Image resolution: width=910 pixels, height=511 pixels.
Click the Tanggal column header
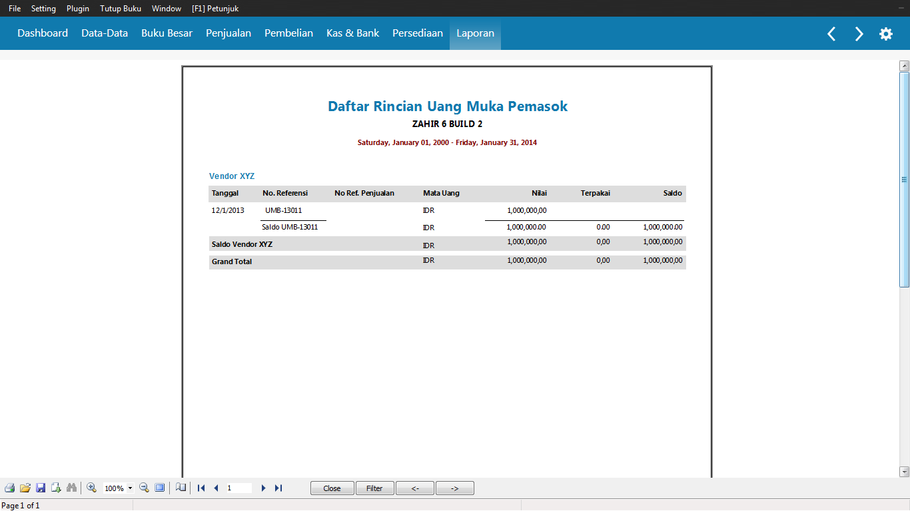(x=225, y=193)
